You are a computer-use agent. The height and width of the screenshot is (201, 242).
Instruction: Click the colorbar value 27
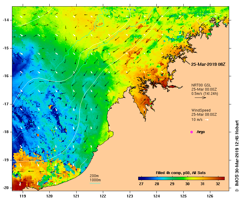point(141,184)
